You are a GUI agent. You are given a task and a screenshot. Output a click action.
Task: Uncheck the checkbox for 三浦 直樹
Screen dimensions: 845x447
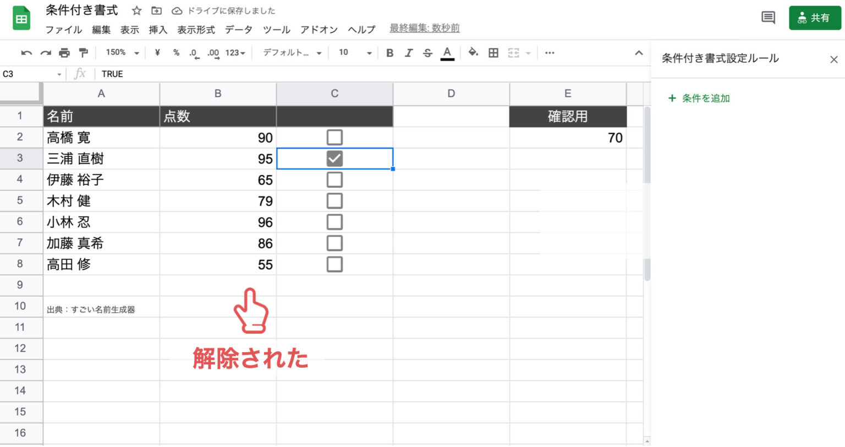point(334,159)
